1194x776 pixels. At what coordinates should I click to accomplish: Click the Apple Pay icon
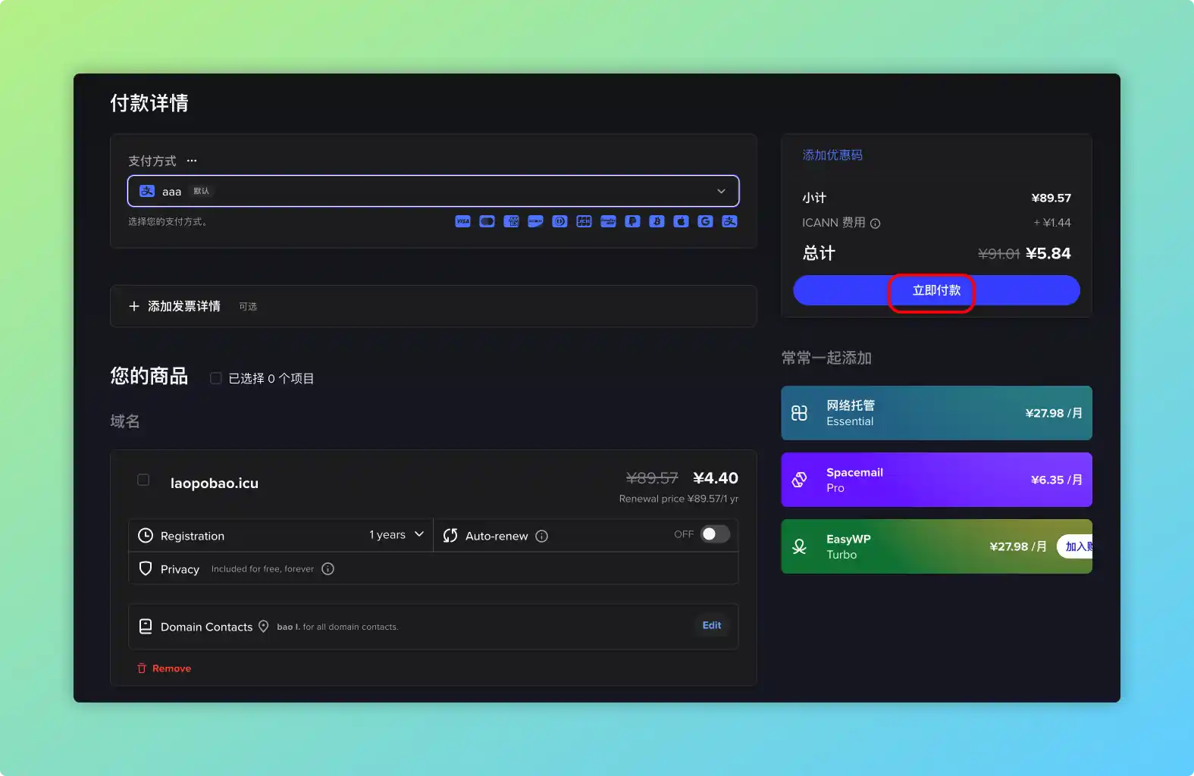pyautogui.click(x=681, y=221)
